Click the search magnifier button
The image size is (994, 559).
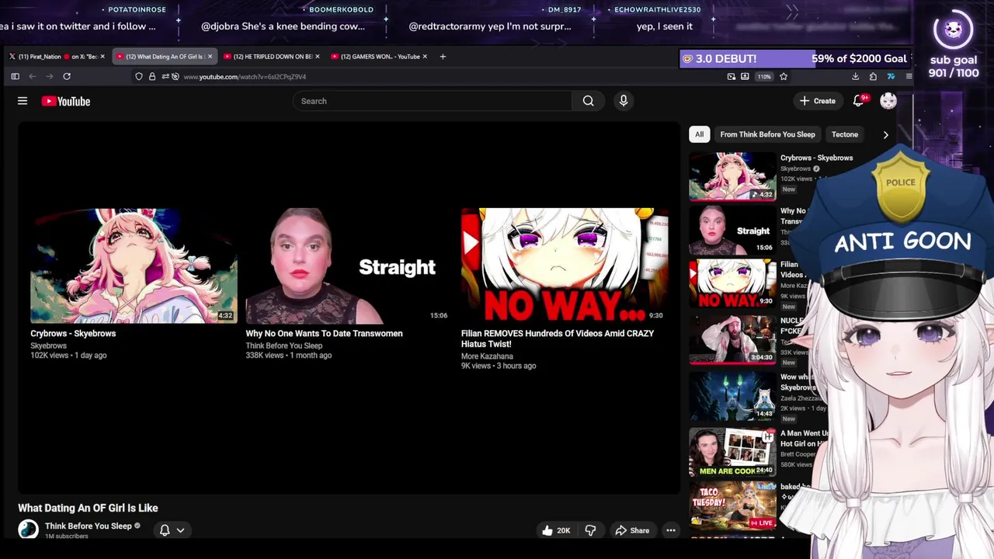588,101
